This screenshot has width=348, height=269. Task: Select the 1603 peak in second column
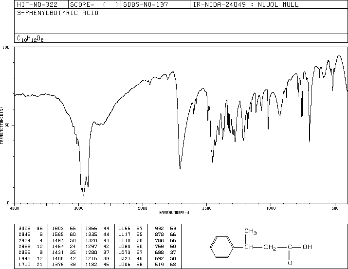click(x=58, y=229)
